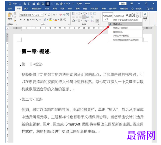Click the 登录 sign-in button
The image size is (161, 145).
[x=123, y=4]
